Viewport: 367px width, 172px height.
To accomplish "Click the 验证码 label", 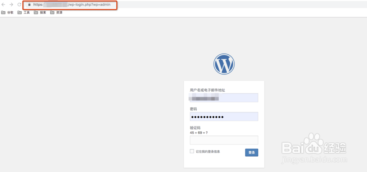I will pos(195,128).
